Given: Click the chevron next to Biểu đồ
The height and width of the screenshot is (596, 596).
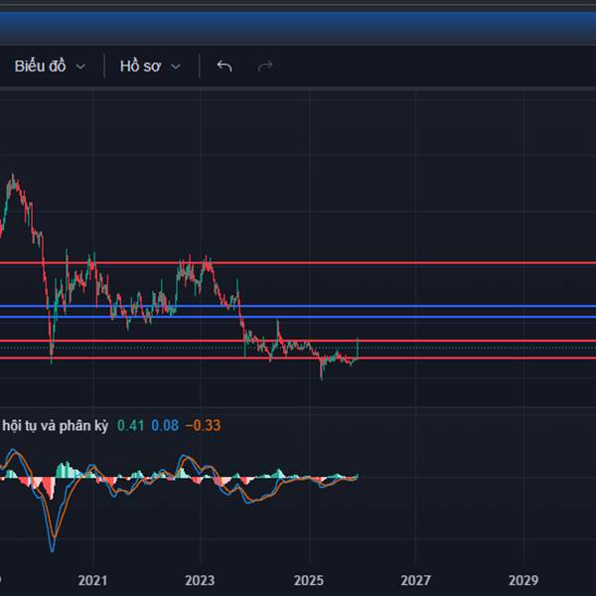Looking at the screenshot, I should [x=81, y=67].
